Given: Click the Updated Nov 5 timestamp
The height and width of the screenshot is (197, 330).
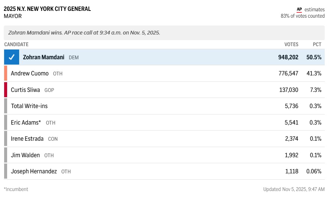Looking at the screenshot, I should click(294, 189).
